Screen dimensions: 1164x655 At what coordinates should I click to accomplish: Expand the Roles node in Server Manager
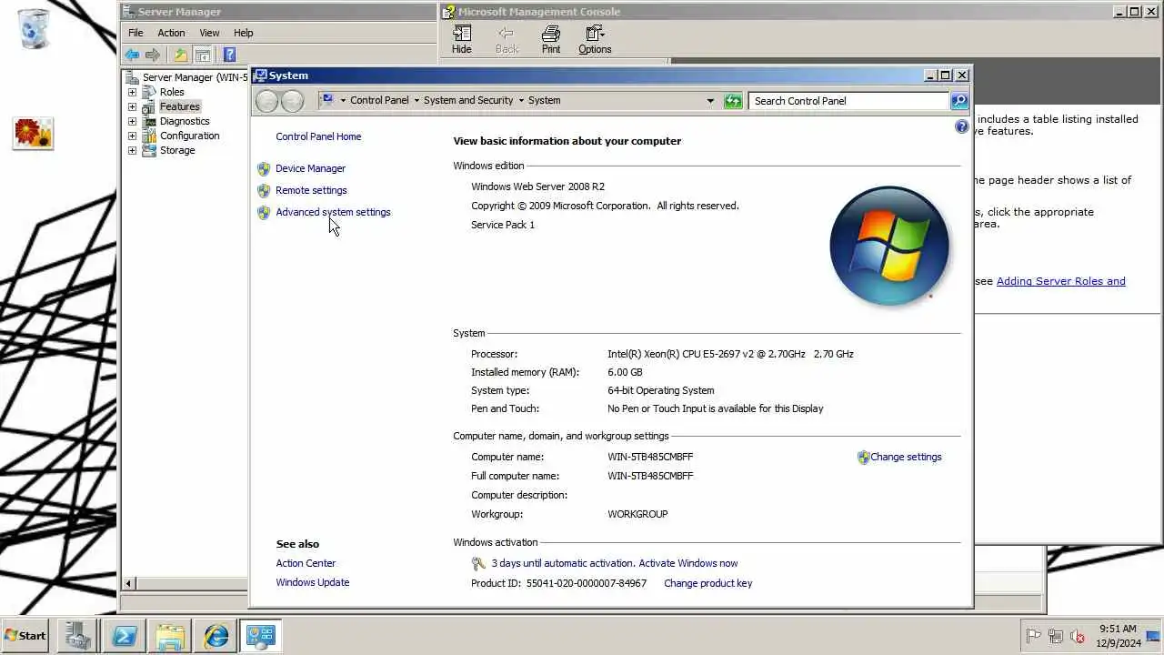point(132,92)
